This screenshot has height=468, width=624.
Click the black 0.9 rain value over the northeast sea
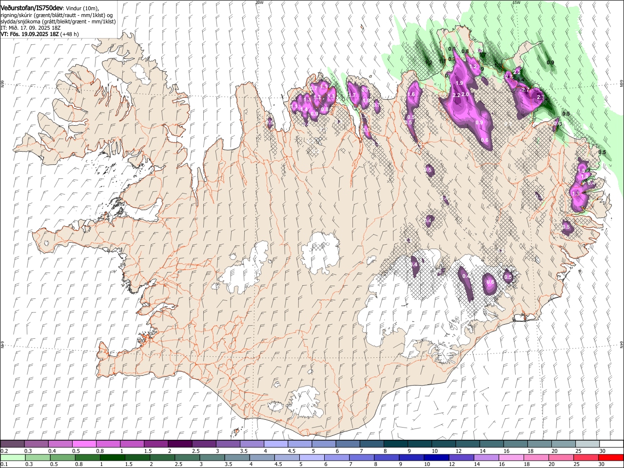point(550,62)
